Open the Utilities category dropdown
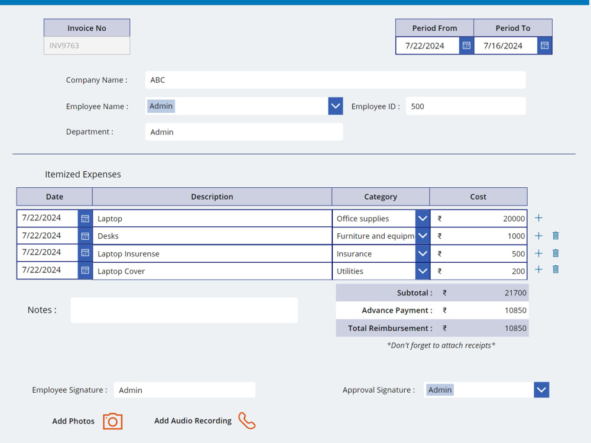The width and height of the screenshot is (591, 443). pos(423,271)
